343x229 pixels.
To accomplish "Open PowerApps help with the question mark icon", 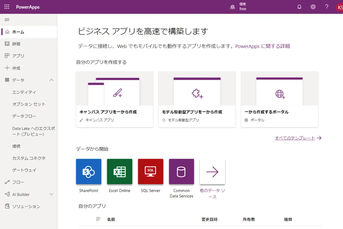I will point(326,7).
